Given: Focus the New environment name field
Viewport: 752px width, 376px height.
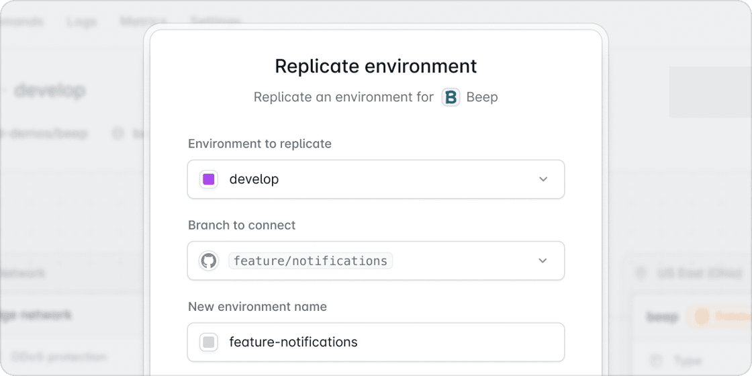Looking at the screenshot, I should tap(376, 342).
